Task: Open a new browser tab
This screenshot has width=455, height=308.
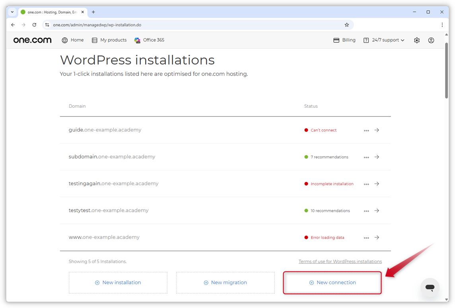Action: click(93, 12)
